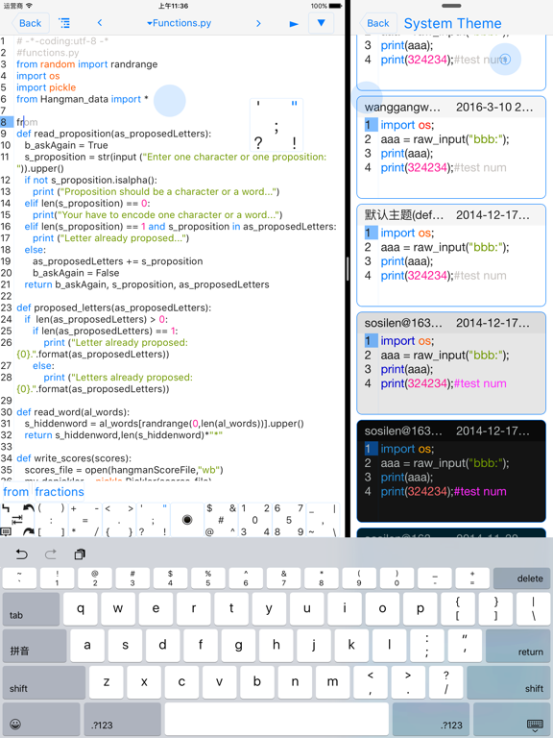
Task: Tap the delete key
Action: [x=521, y=578]
